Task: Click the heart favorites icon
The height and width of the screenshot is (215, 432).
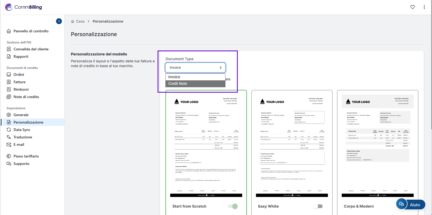Action: 412,7
